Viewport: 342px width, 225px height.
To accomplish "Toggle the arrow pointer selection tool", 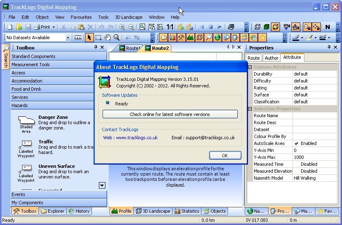I will pyautogui.click(x=89, y=38).
